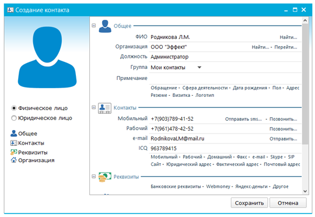Click Отправить sms link for mobile number
Screen dimensions: 315x217
(x=243, y=119)
